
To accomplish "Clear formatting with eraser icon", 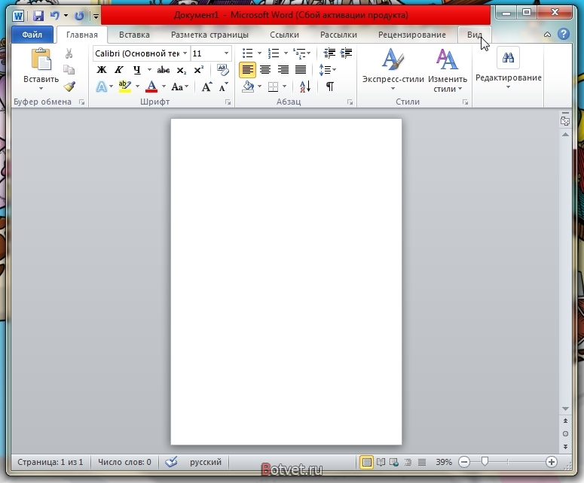I will [223, 69].
